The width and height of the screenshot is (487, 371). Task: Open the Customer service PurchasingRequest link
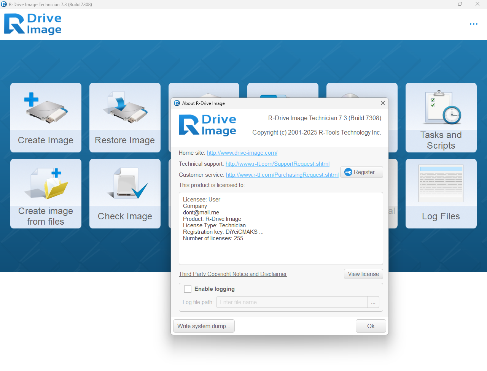(x=282, y=175)
